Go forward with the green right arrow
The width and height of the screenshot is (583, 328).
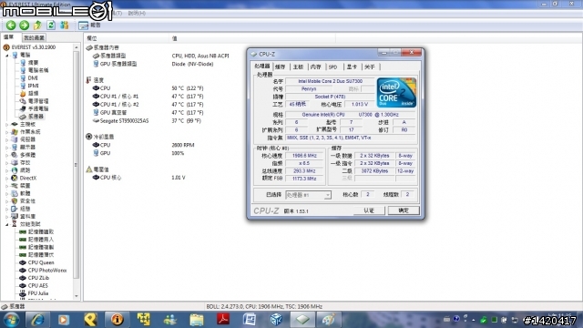25,26
